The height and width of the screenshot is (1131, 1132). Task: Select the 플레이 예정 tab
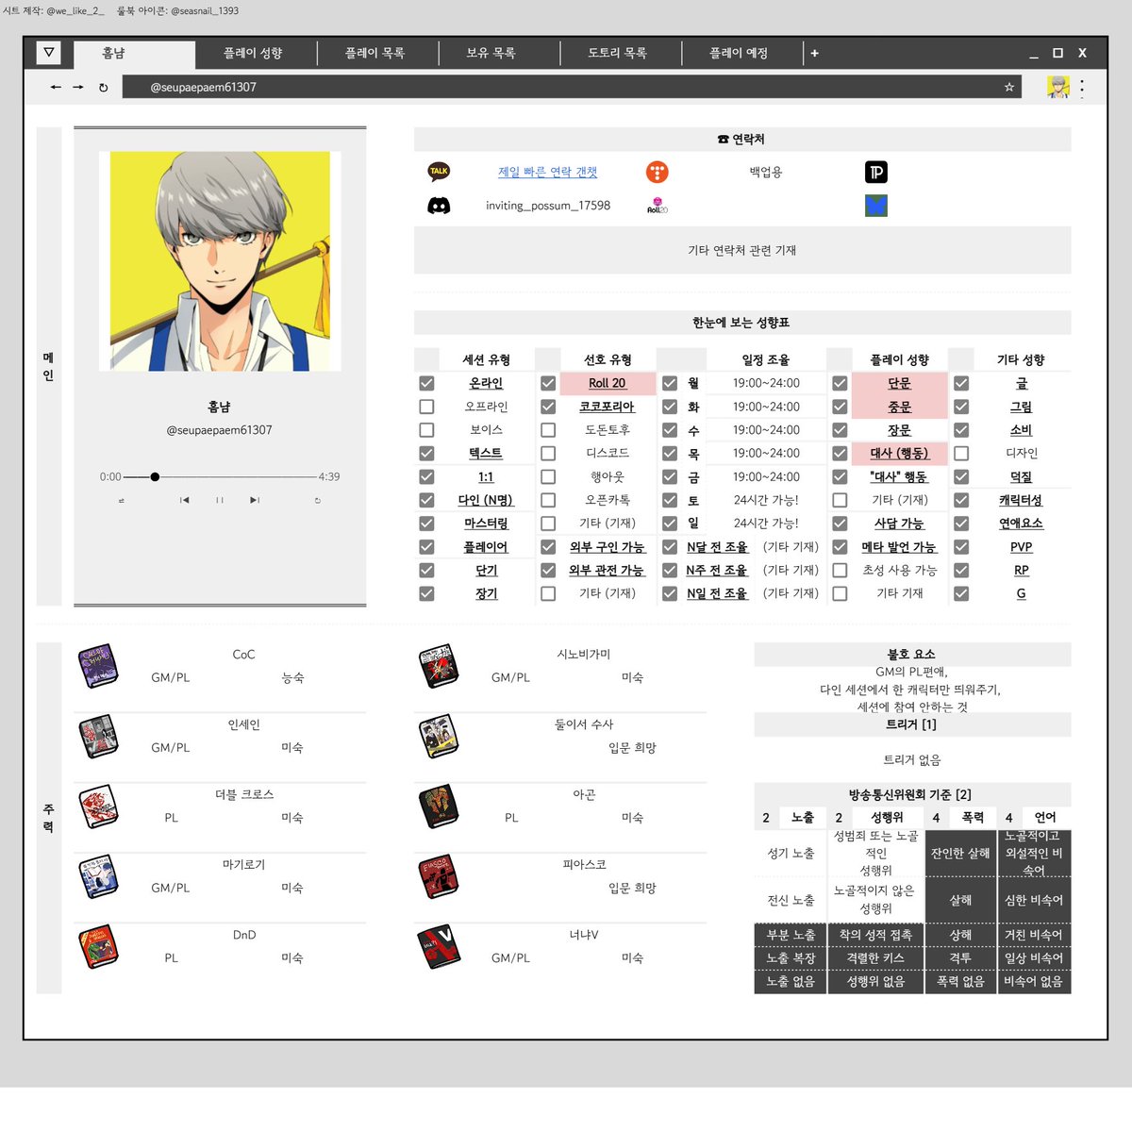click(x=739, y=53)
